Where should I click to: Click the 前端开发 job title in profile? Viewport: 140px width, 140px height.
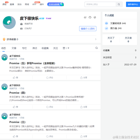[29, 24]
